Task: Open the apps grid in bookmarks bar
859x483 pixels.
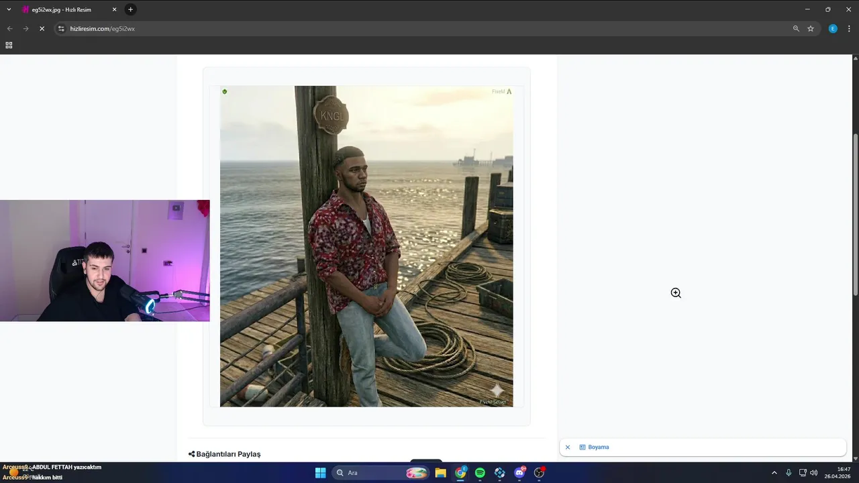Action: [x=9, y=45]
